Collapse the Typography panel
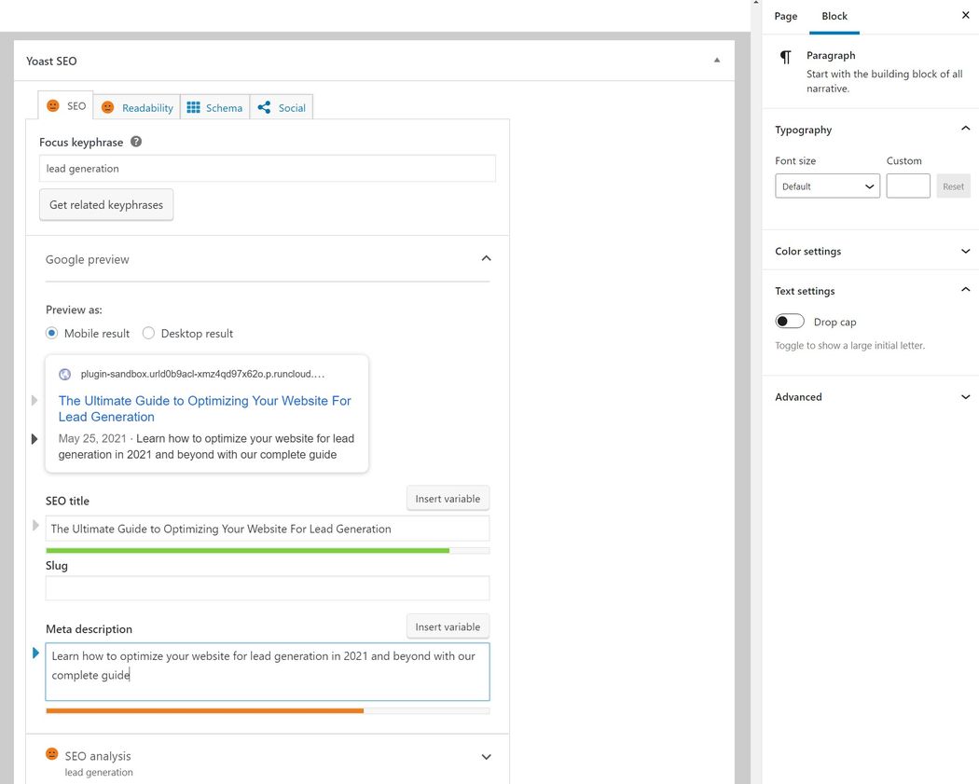Viewport: 979px width, 784px height. (965, 129)
